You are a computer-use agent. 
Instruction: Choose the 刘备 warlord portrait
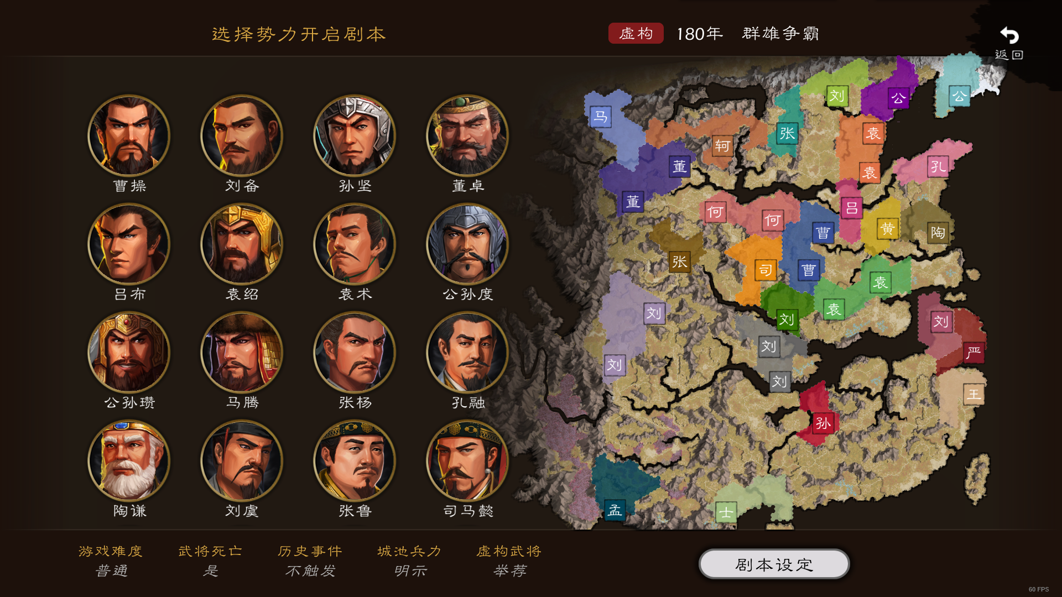coord(242,135)
